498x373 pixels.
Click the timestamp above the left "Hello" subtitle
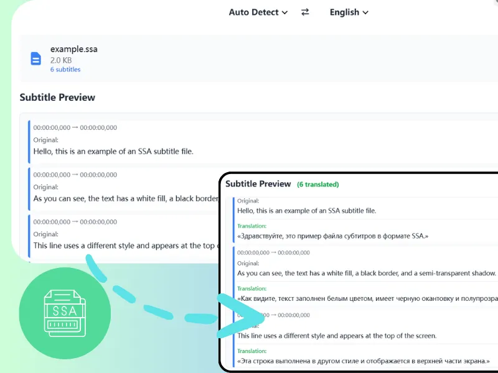[75, 128]
